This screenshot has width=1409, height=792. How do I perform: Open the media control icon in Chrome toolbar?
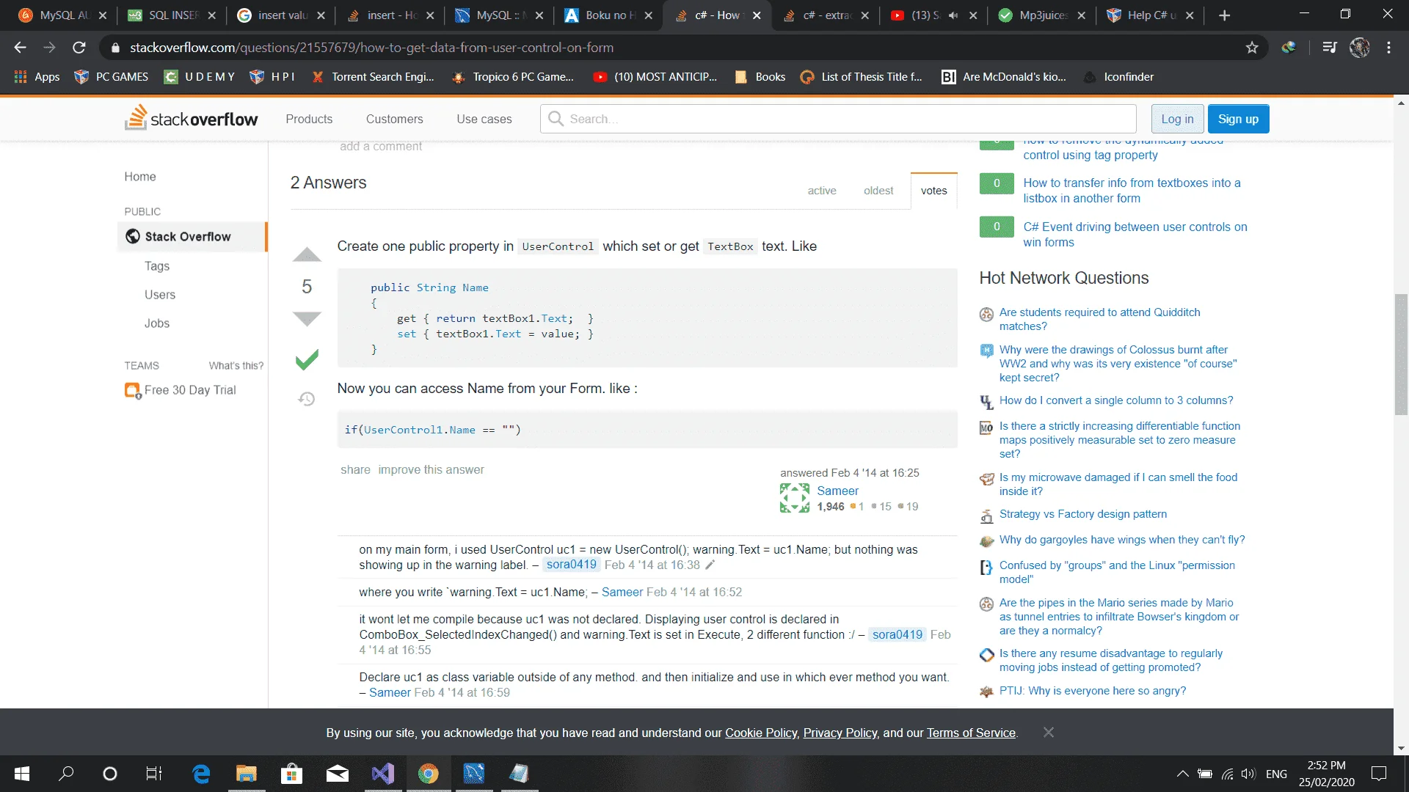pyautogui.click(x=1329, y=48)
